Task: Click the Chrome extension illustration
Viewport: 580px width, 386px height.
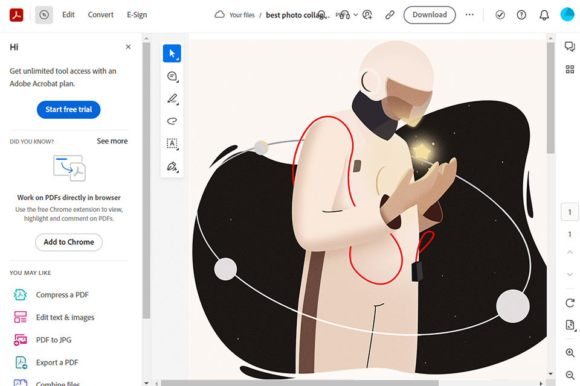Action: click(69, 168)
